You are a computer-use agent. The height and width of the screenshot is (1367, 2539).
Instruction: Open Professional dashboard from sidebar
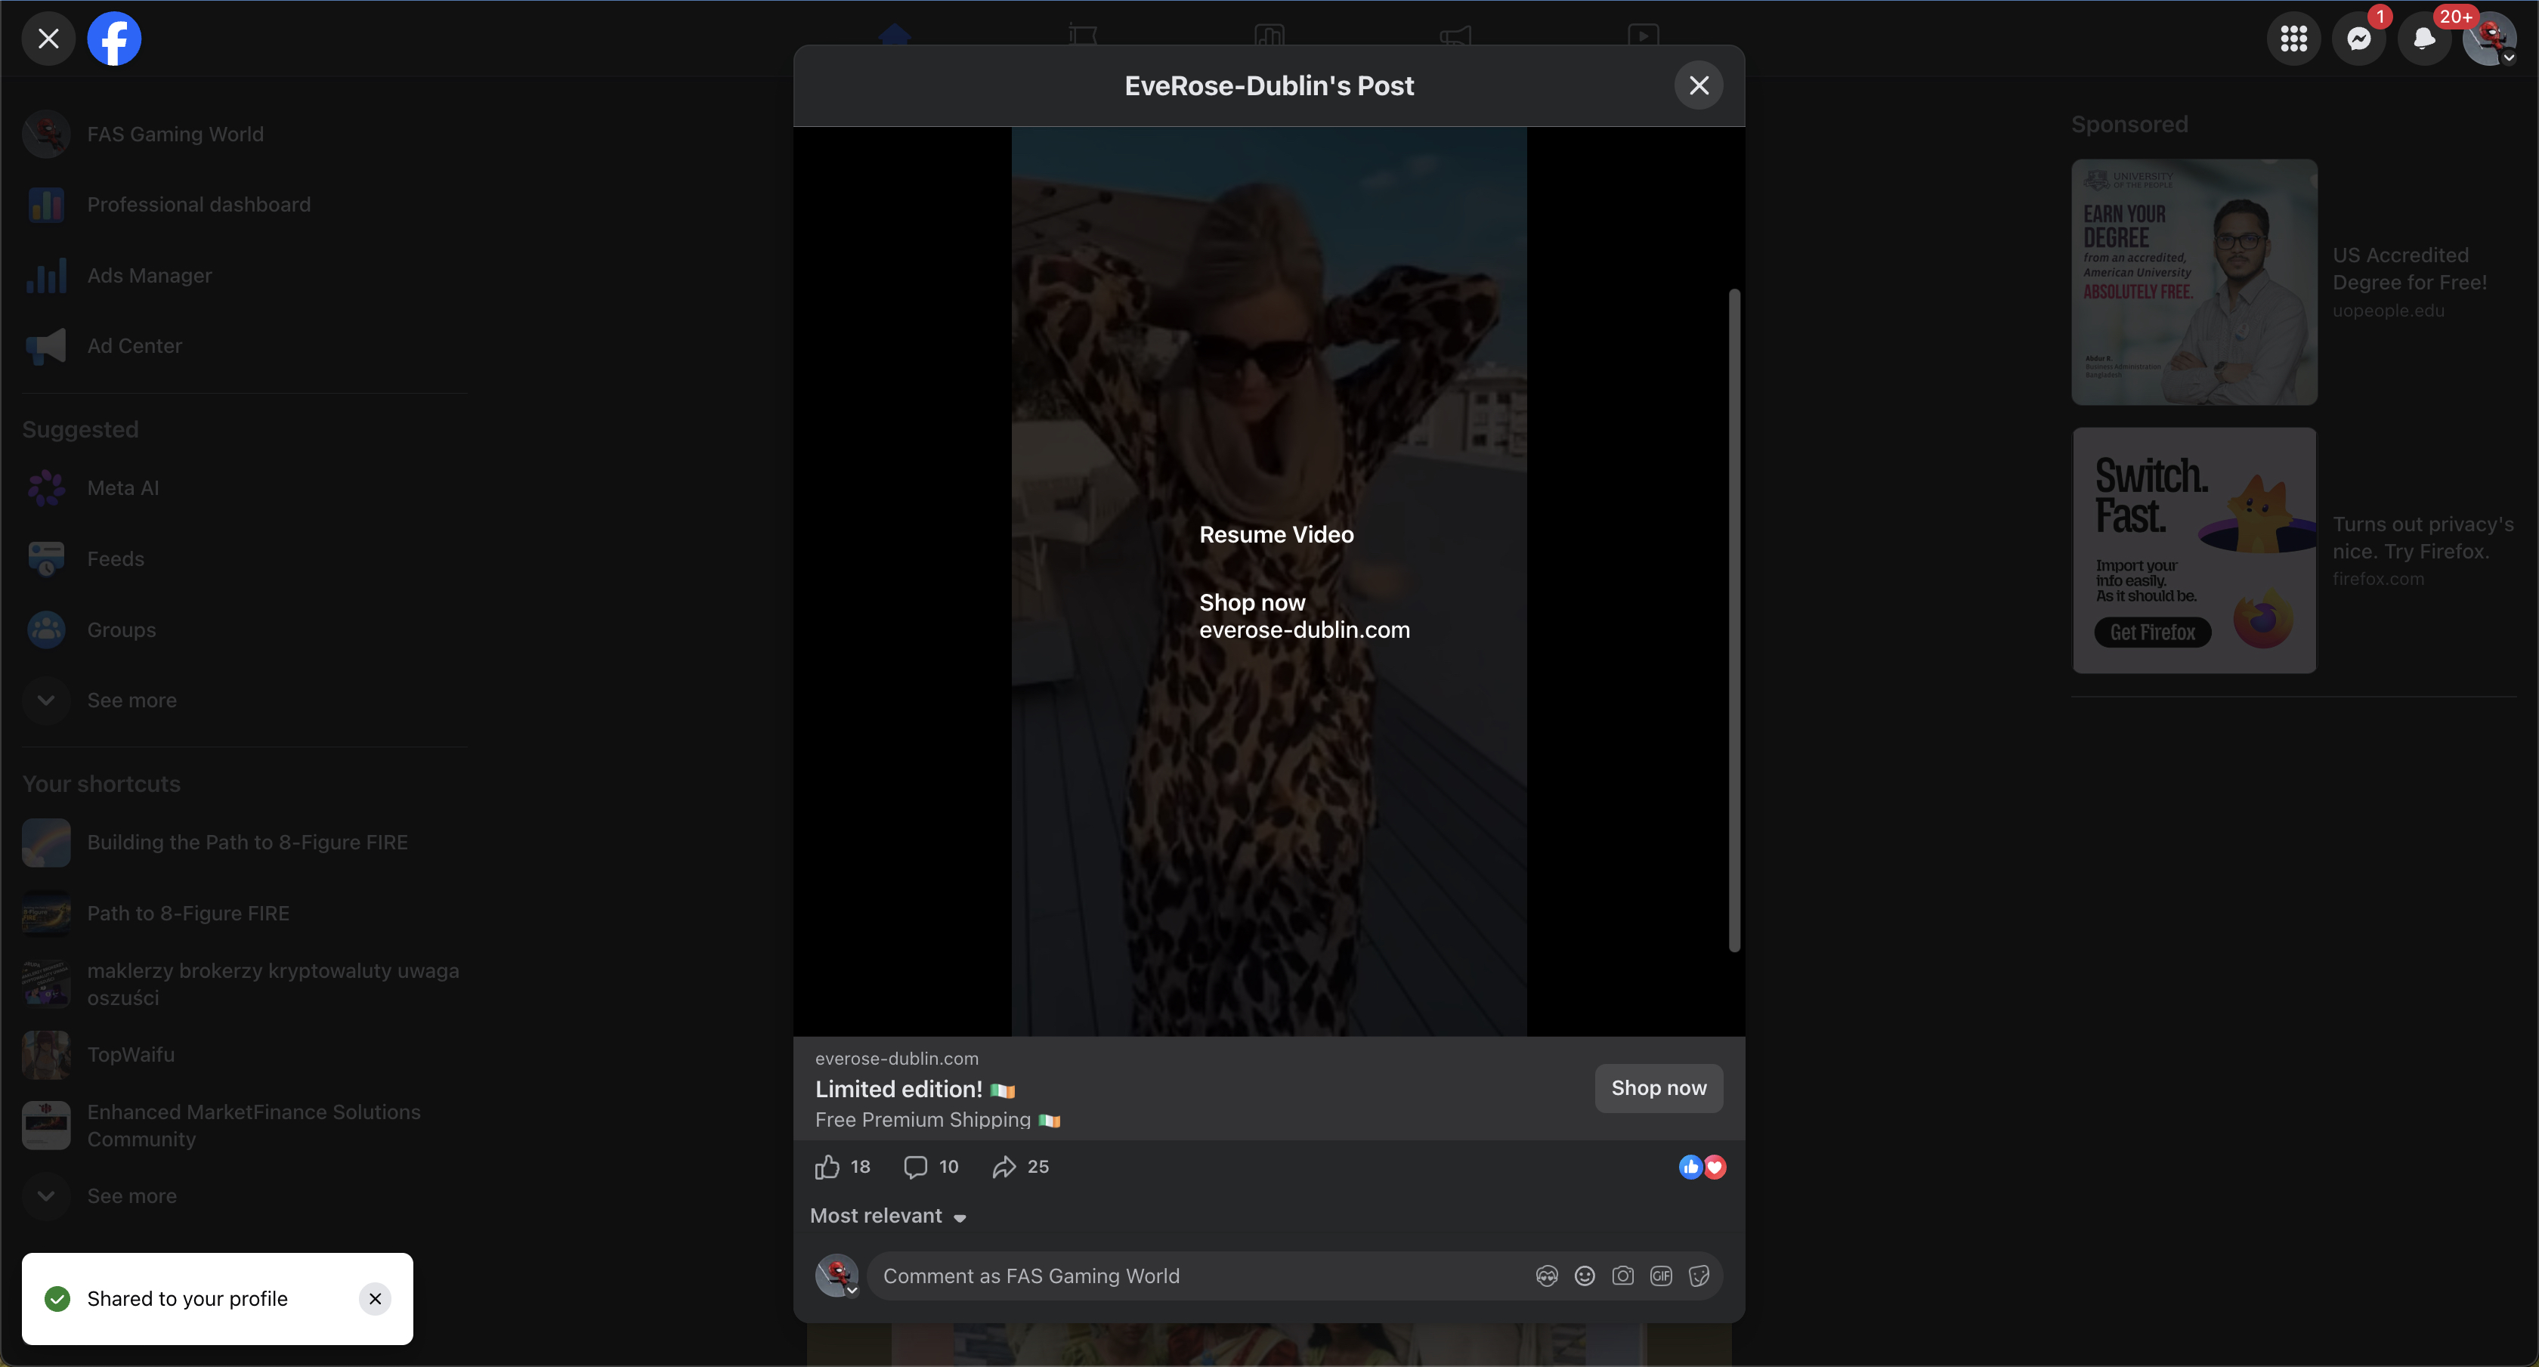tap(244, 204)
